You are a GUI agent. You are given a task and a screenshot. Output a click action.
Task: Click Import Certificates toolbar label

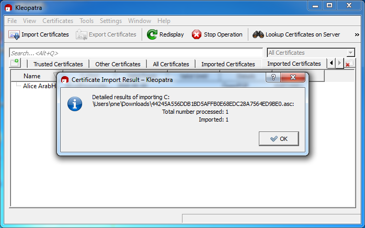pos(45,34)
